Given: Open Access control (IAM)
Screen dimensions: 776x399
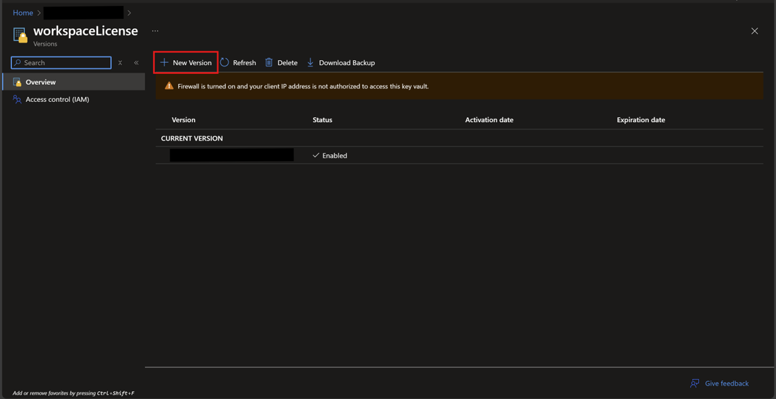Looking at the screenshot, I should pos(57,100).
